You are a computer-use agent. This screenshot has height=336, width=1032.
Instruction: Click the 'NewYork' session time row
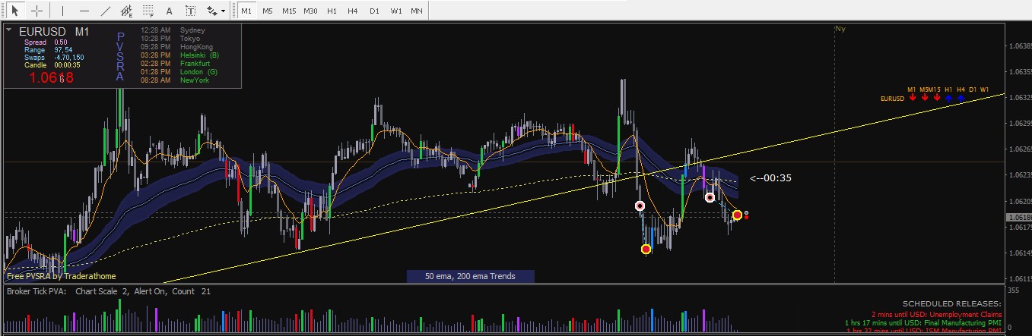pyautogui.click(x=175, y=80)
